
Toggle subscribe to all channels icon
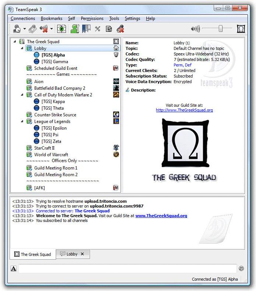[x=62, y=29]
